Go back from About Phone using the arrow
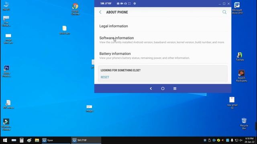Screen dimensions: 257x144 (x=100, y=12)
